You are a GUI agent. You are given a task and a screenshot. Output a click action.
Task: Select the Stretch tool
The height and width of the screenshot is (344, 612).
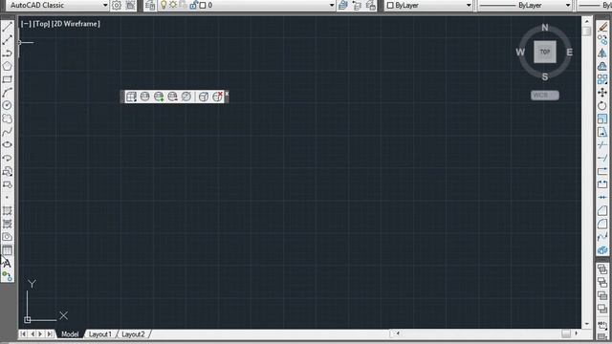[602, 132]
